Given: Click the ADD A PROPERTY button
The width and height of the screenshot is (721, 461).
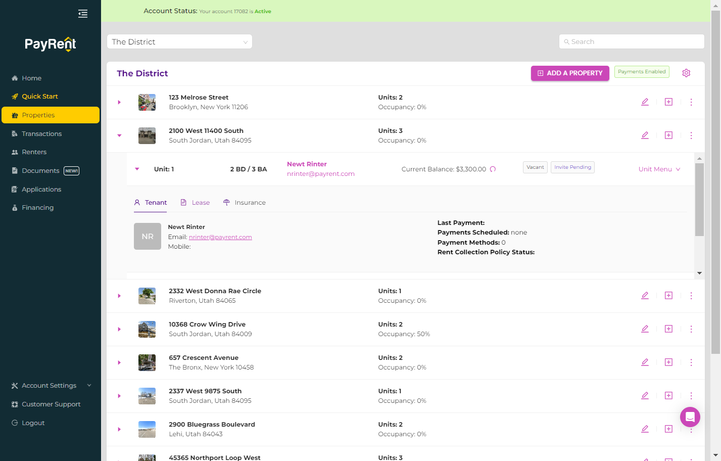Looking at the screenshot, I should (570, 73).
